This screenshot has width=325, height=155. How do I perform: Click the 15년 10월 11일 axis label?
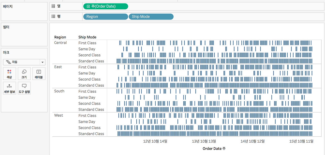pos(301,141)
